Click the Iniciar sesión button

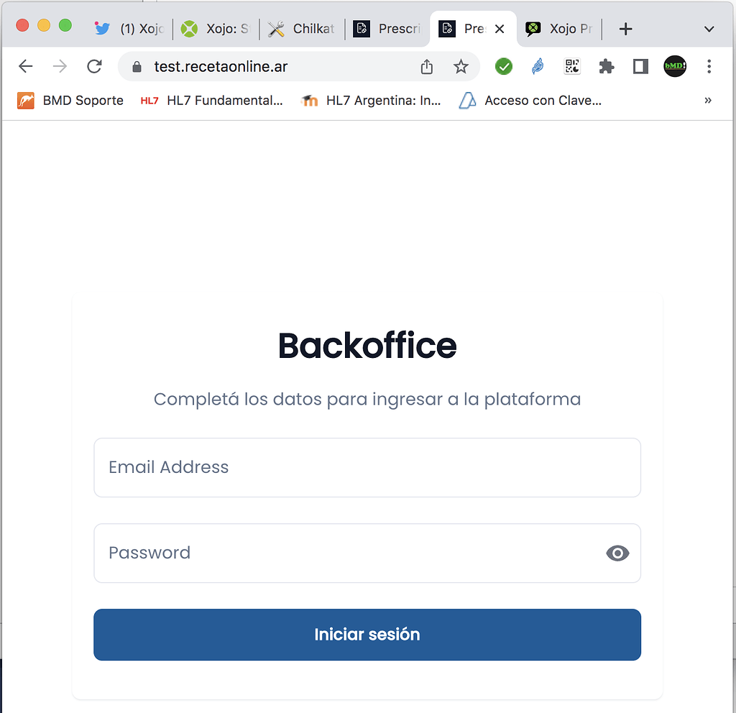click(367, 634)
